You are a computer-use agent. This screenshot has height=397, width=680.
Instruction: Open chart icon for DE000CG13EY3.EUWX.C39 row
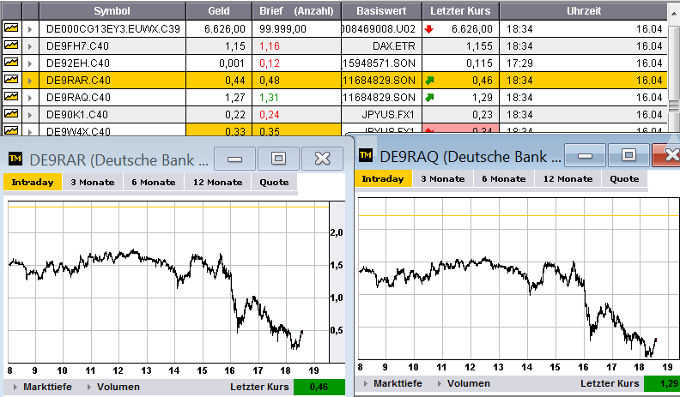pos(11,28)
